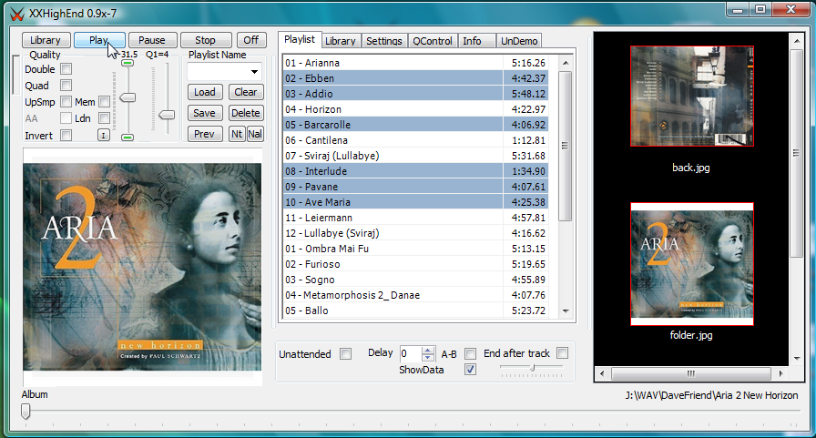
Task: Select the folder.jpg thumbnail
Action: (692, 264)
